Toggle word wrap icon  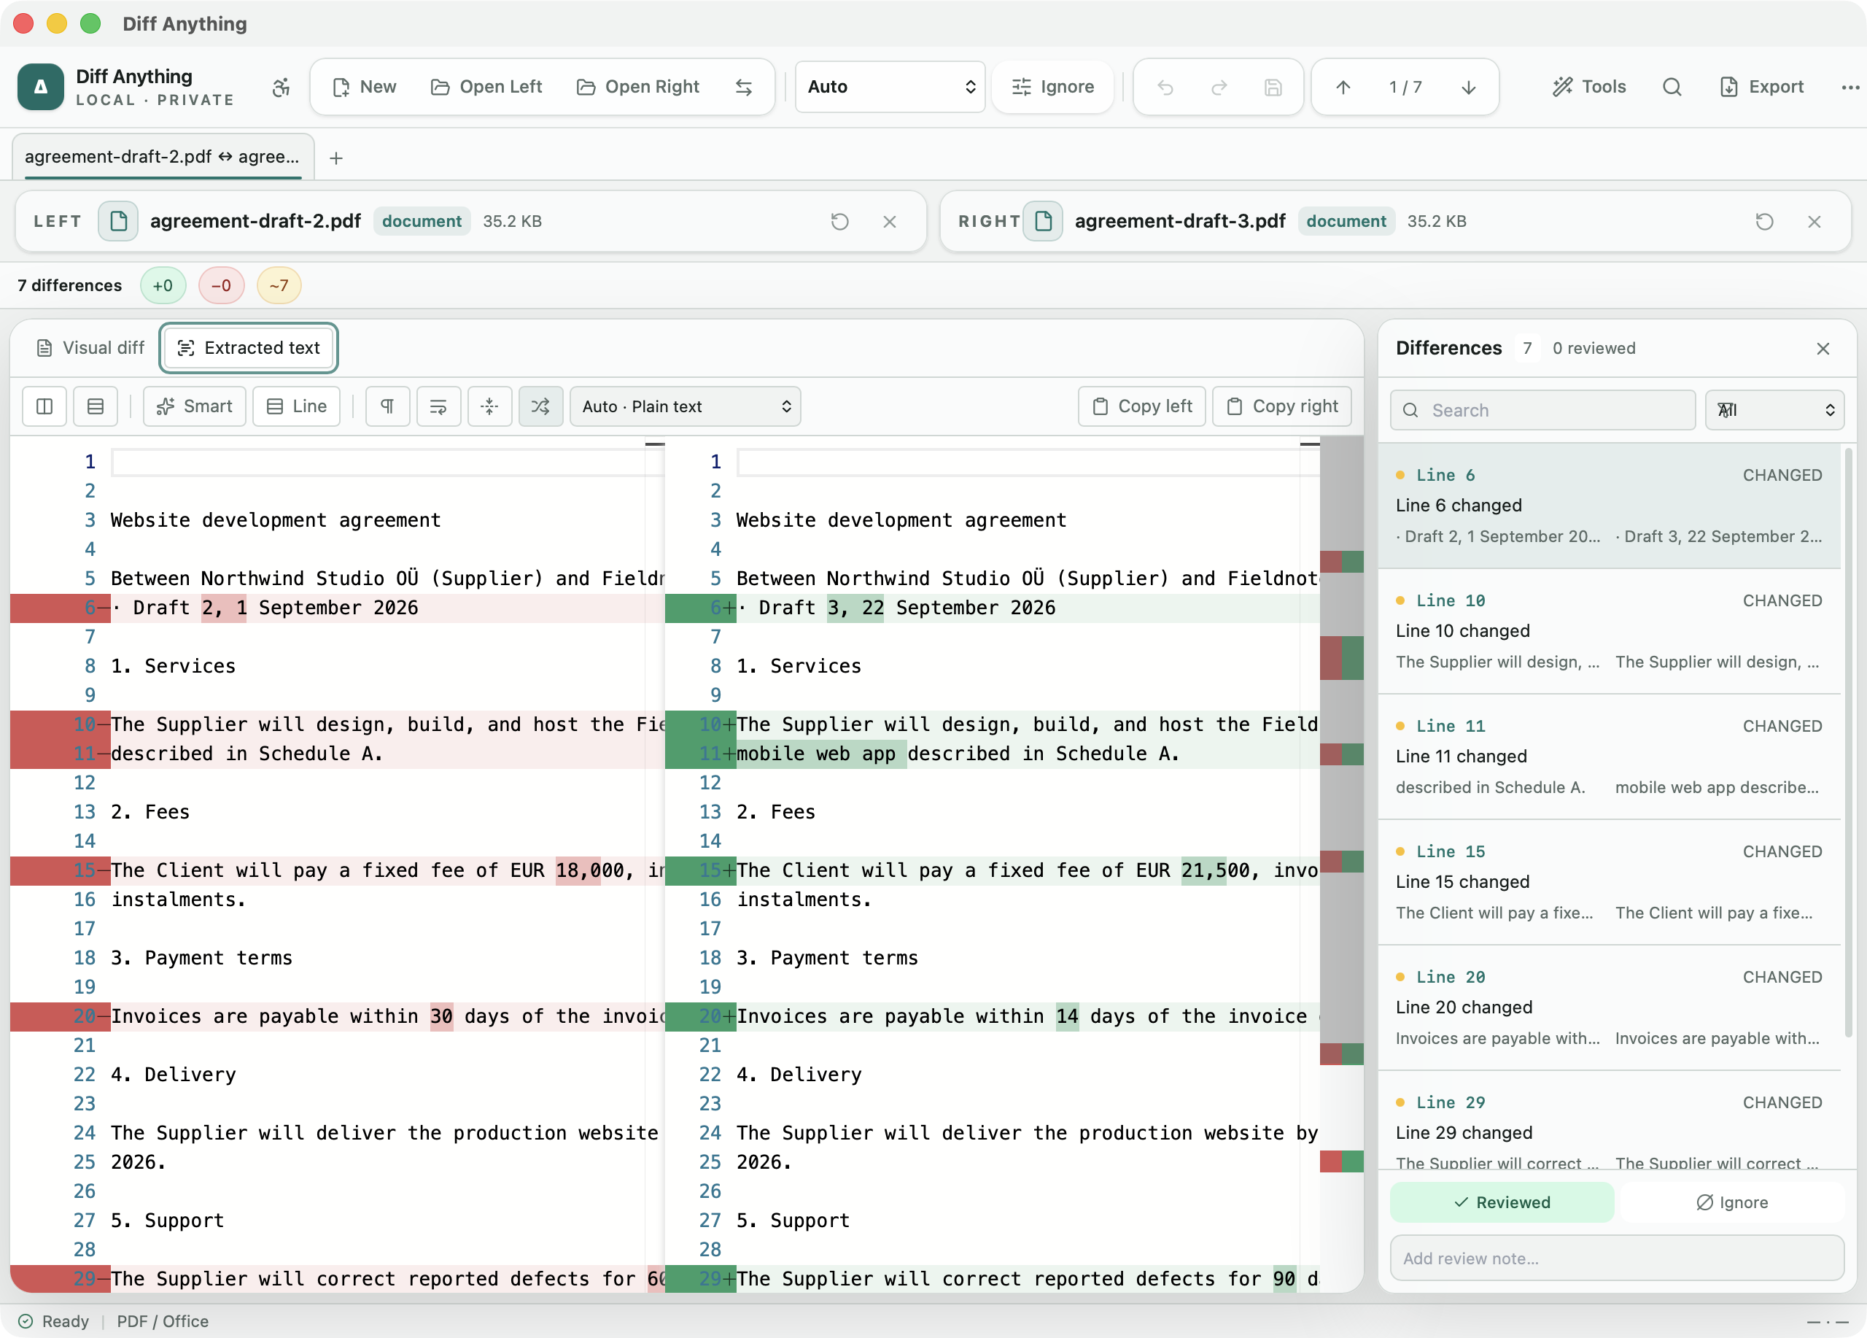(x=439, y=406)
